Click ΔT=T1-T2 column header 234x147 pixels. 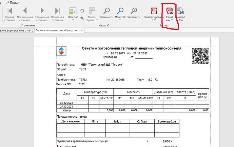[x=106, y=98]
